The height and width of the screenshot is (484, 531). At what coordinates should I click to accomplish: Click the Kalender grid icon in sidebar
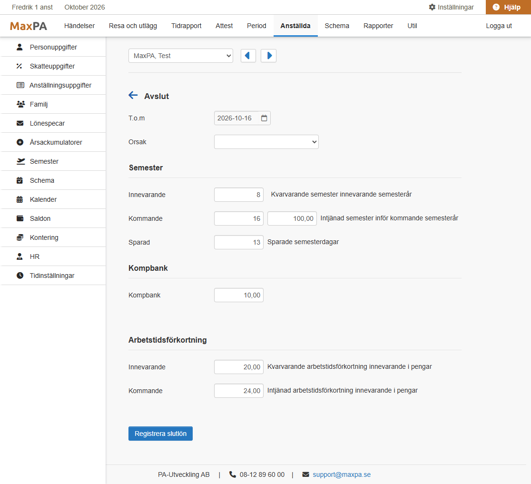pyautogui.click(x=20, y=199)
